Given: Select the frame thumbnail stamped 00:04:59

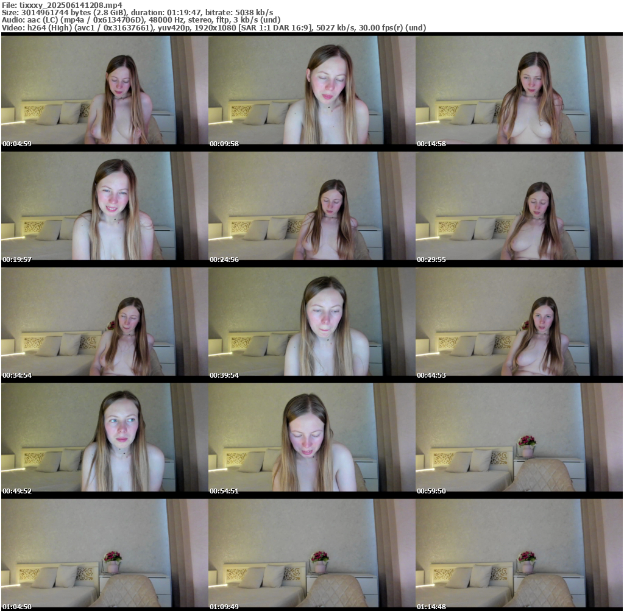Looking at the screenshot, I should coord(105,90).
